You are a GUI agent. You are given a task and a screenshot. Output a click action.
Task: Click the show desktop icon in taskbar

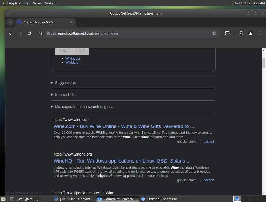(x=3, y=199)
